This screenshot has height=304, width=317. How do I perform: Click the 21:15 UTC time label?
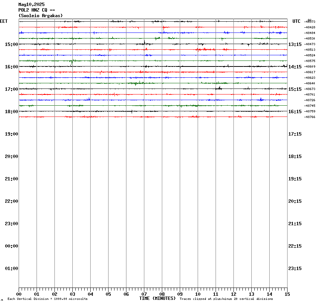295,224
